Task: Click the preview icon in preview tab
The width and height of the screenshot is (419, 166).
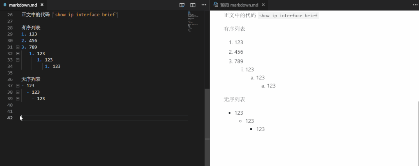Action: click(215, 5)
